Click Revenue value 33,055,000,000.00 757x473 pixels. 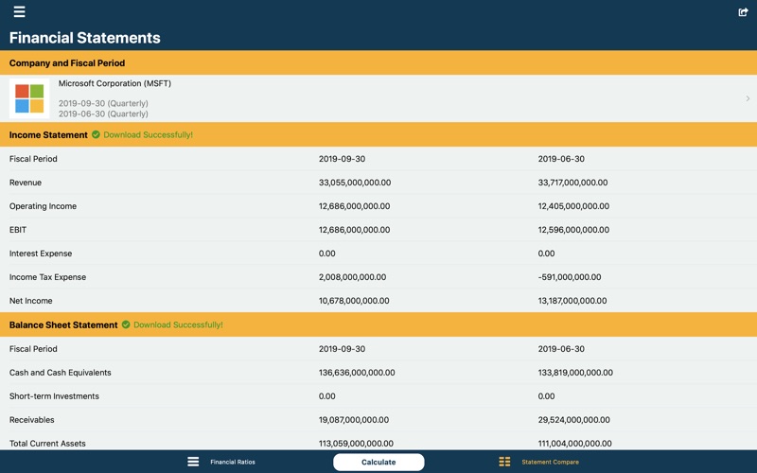(x=355, y=183)
